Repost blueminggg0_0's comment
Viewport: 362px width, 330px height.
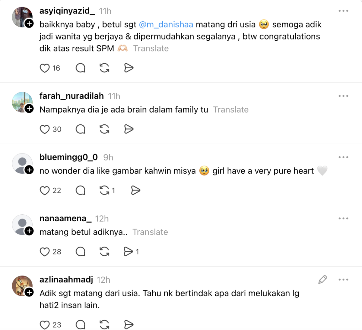tap(104, 190)
